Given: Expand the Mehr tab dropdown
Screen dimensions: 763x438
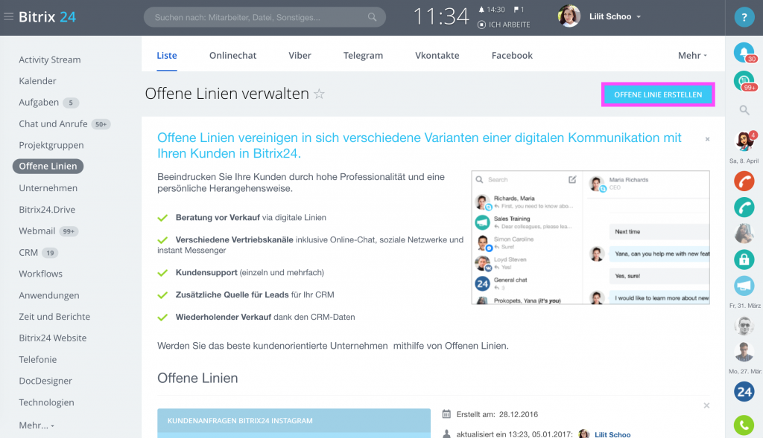Looking at the screenshot, I should click(x=692, y=55).
